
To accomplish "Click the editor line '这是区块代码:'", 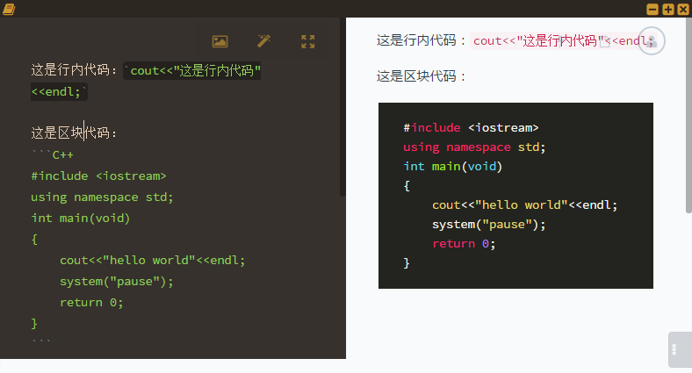I will pyautogui.click(x=74, y=133).
